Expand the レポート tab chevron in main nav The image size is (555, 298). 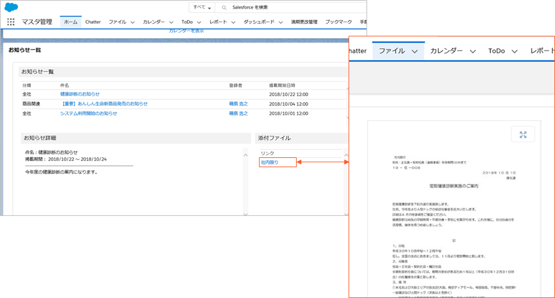(233, 22)
